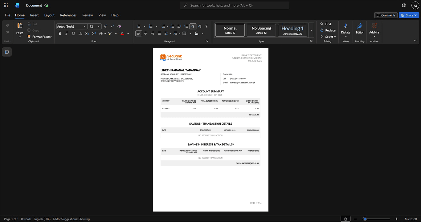Increase paragraph indent
421x222 pixels.
click(186, 26)
